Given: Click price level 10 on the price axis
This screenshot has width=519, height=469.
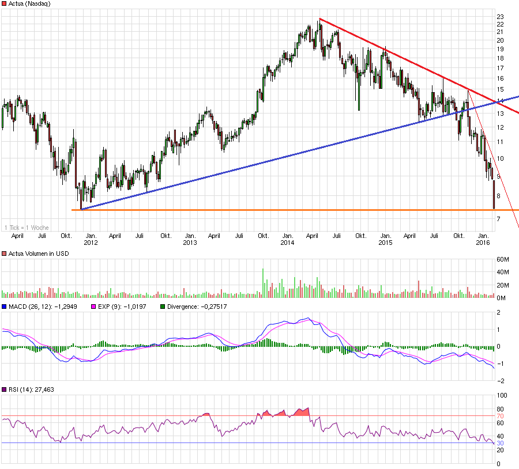Looking at the screenshot, I should click(x=500, y=159).
